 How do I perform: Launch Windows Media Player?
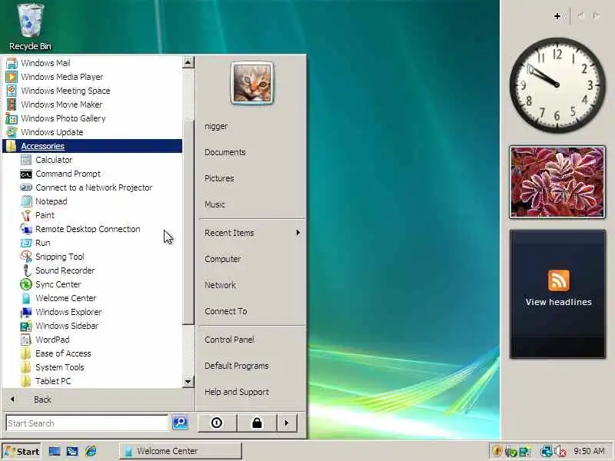pyautogui.click(x=92, y=77)
